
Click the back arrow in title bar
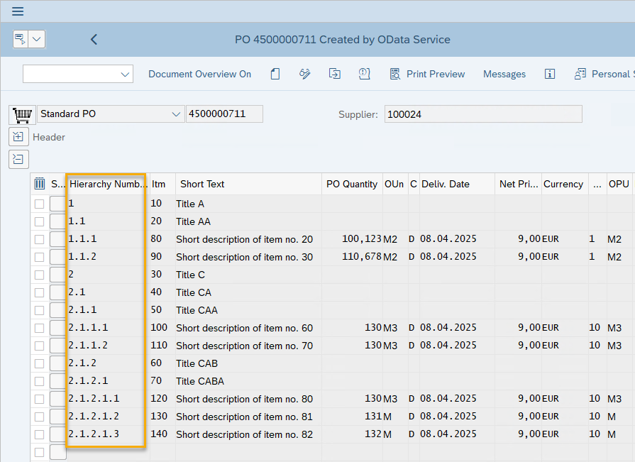(94, 40)
